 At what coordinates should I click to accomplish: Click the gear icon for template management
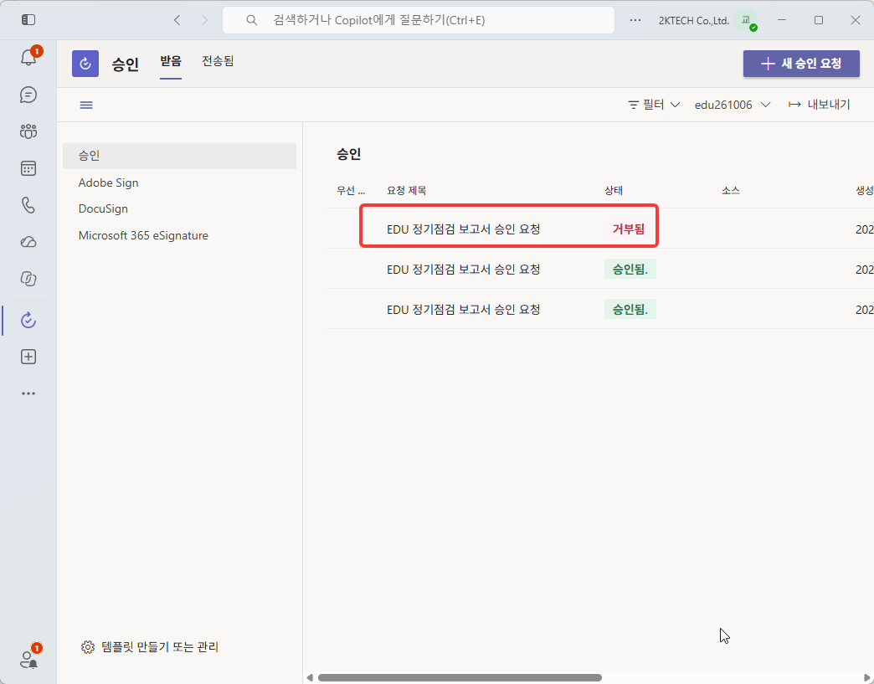[x=88, y=646]
